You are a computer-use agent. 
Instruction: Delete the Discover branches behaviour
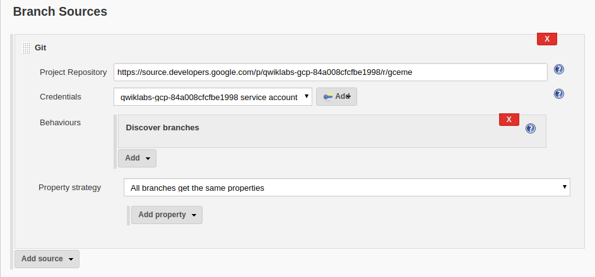(509, 120)
